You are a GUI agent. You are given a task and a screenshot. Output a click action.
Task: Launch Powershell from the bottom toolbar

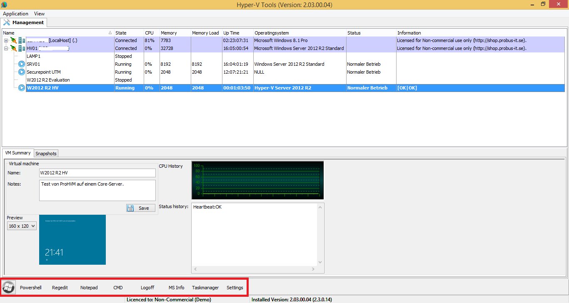(31, 288)
